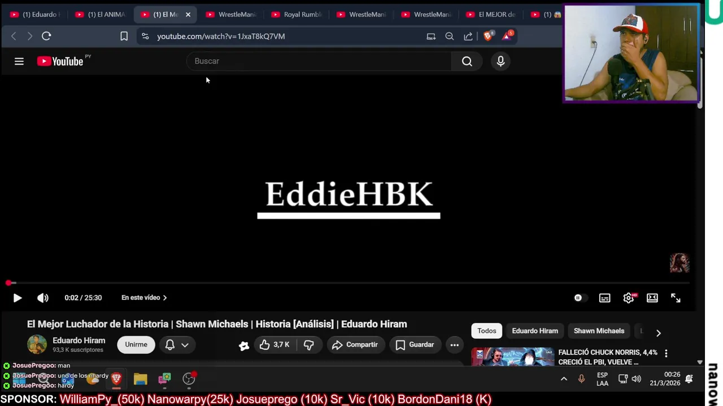Switch to theater mode
Viewport: 723px width, 406px height.
point(652,298)
